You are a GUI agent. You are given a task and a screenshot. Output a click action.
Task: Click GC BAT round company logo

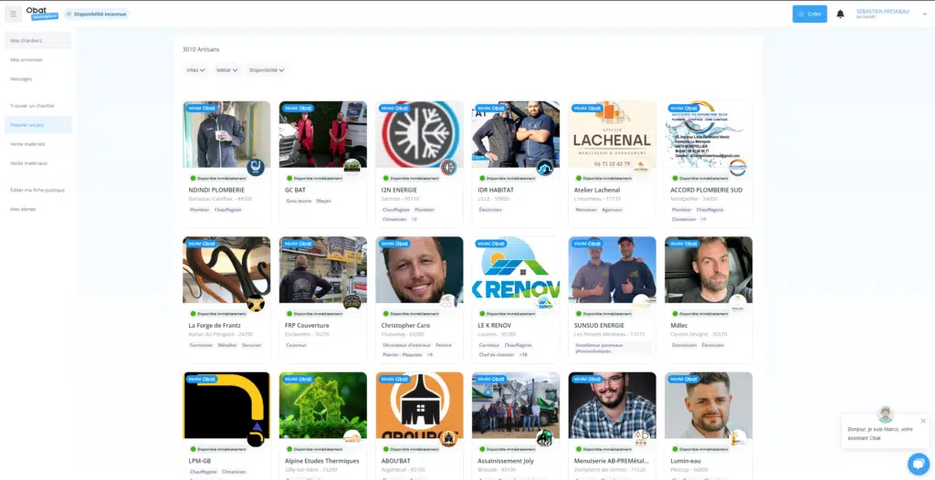click(352, 168)
